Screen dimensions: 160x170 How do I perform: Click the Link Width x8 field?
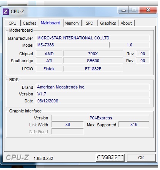(68, 124)
